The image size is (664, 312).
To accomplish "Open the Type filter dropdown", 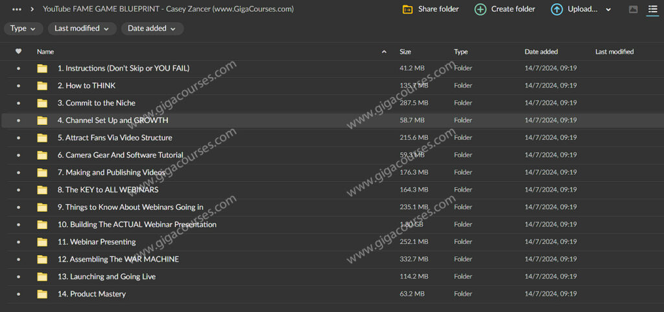I will 24,28.
